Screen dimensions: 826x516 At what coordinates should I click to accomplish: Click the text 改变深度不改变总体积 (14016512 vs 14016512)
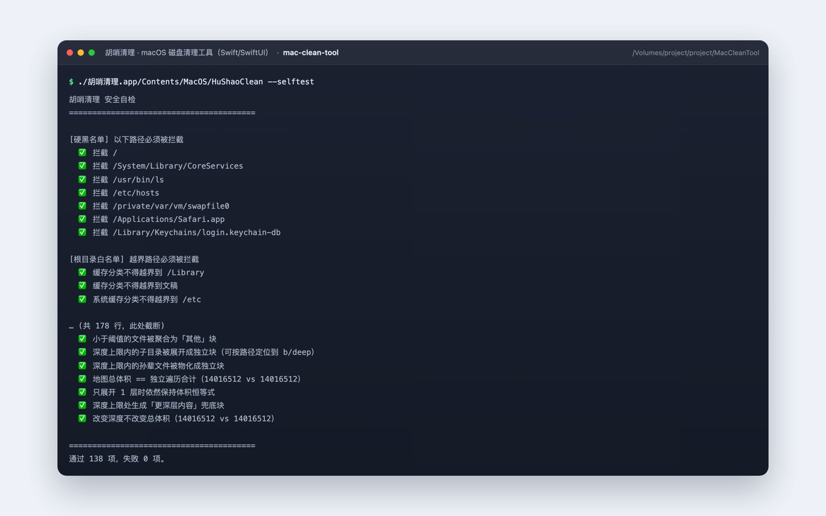pos(184,419)
